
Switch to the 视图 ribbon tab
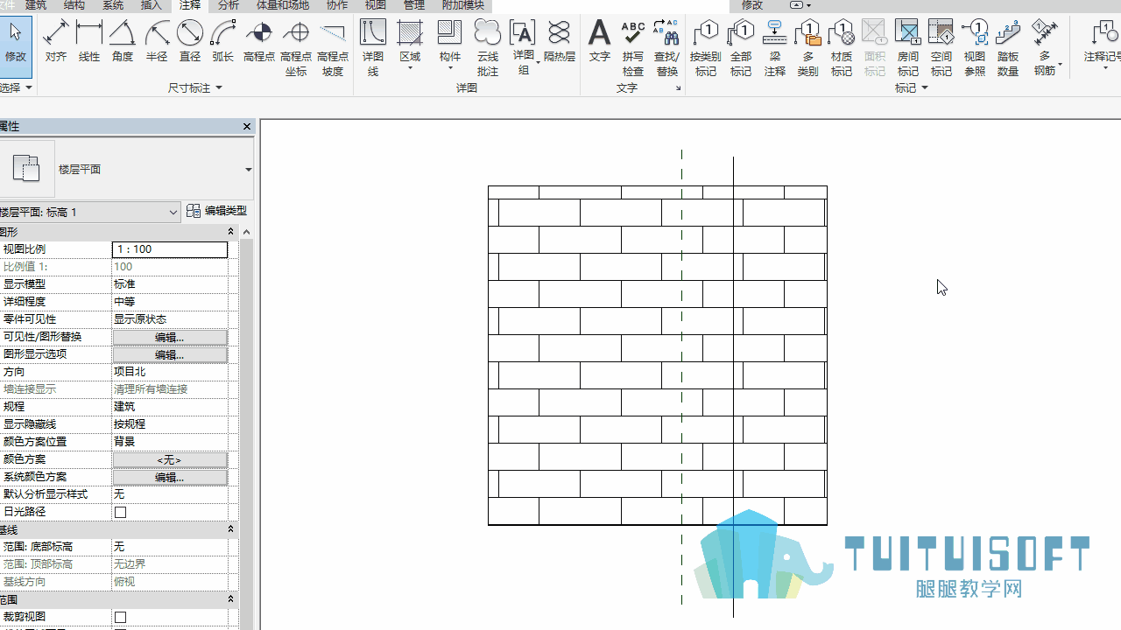pyautogui.click(x=375, y=5)
